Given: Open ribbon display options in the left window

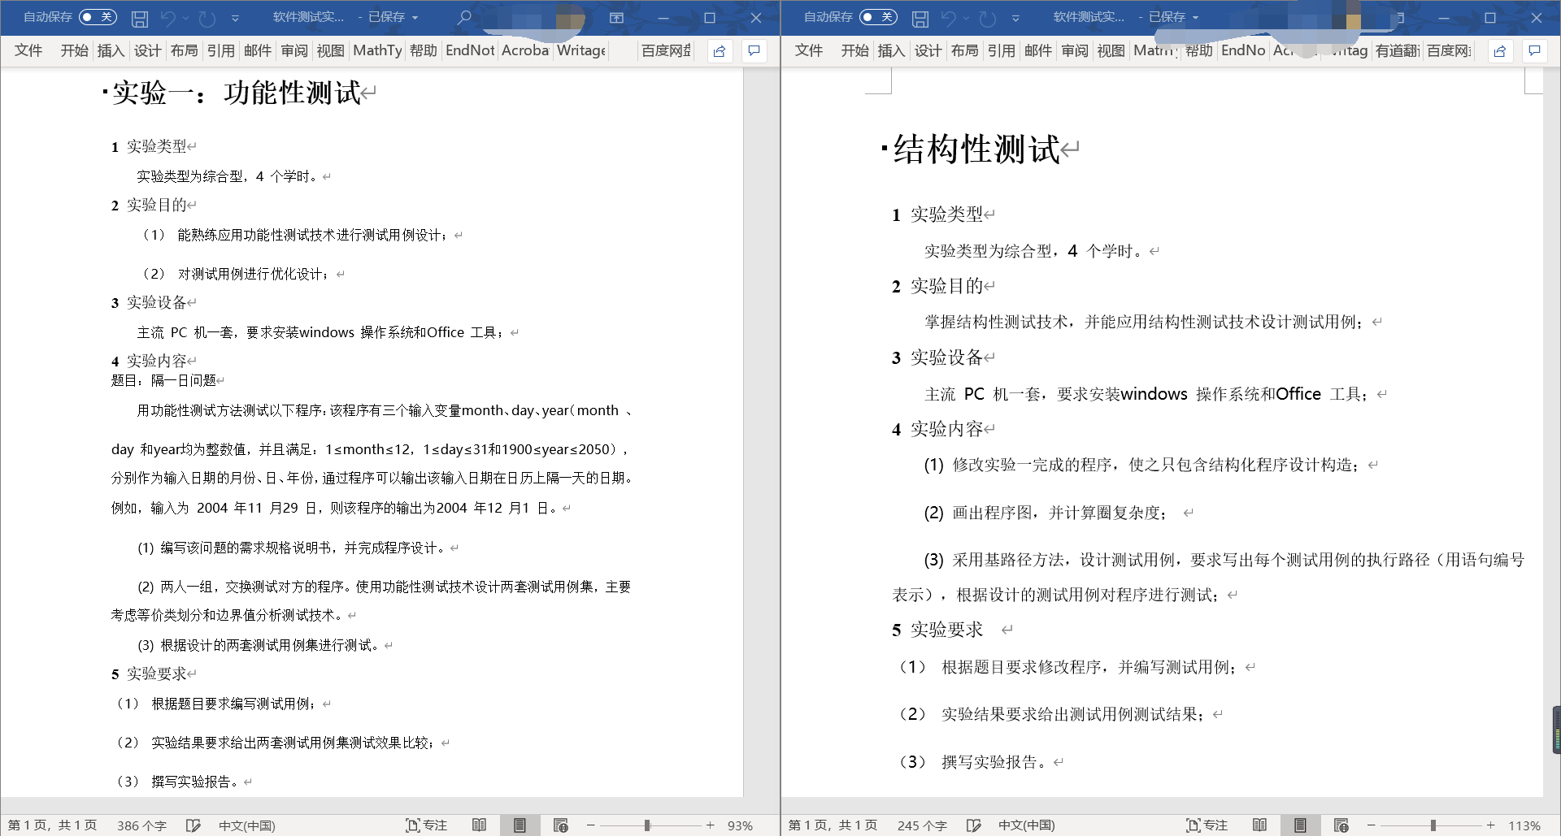Looking at the screenshot, I should pyautogui.click(x=617, y=17).
